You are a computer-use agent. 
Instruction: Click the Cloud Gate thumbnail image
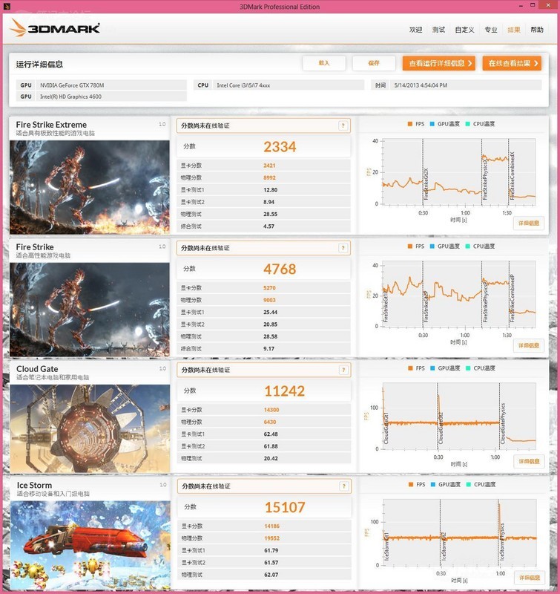tap(90, 428)
